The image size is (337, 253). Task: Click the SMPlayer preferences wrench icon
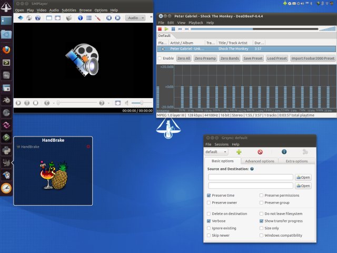[x=98, y=18]
